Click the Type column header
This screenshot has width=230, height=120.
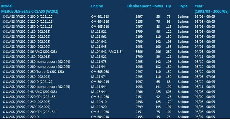183,6
